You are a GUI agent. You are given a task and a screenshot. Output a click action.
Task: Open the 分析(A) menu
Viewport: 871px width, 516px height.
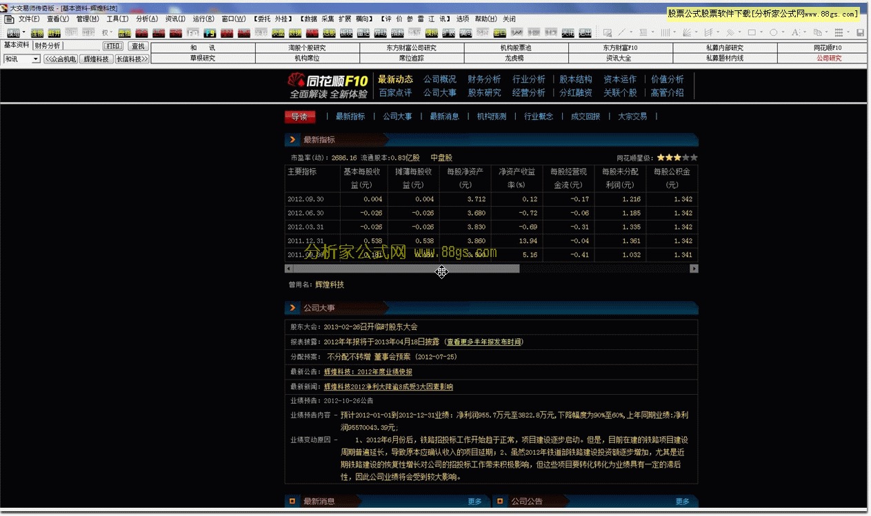[147, 19]
